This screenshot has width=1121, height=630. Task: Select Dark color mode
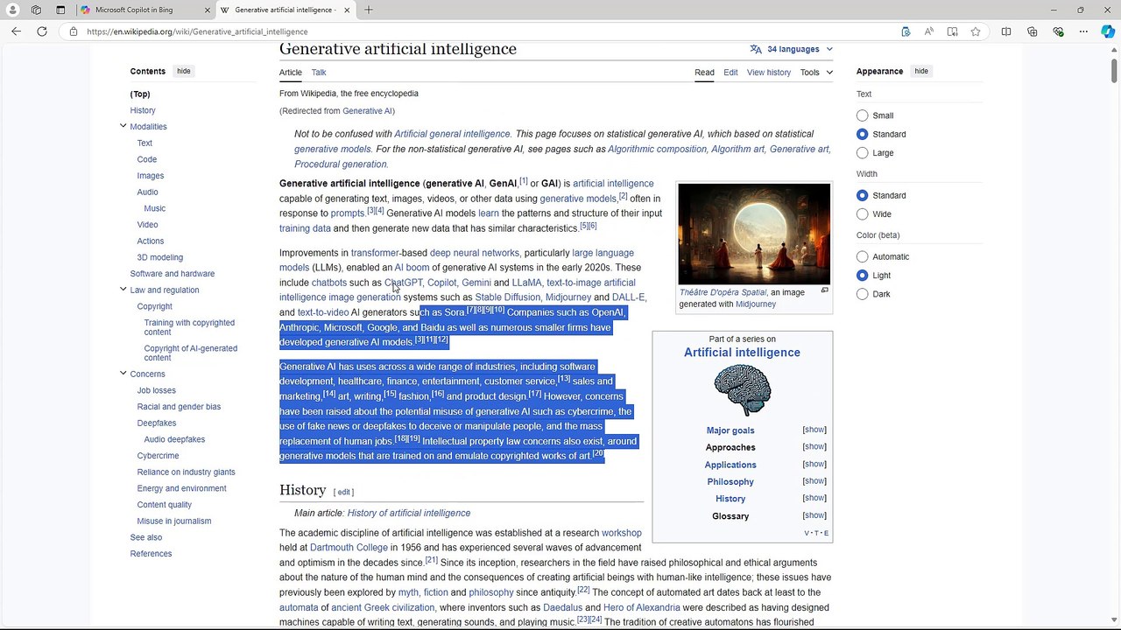[863, 294]
